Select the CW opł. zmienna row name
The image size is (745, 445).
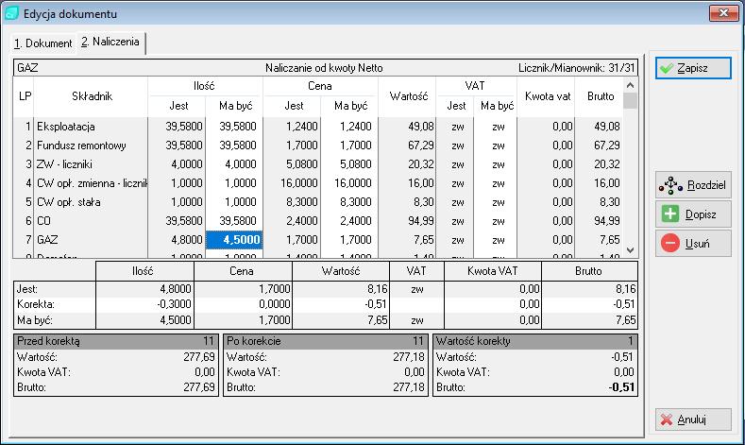point(92,183)
